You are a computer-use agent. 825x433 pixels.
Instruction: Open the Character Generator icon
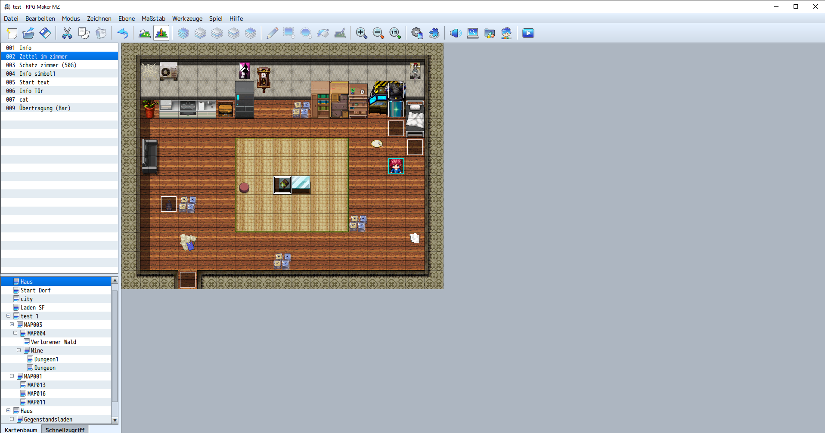(x=506, y=33)
